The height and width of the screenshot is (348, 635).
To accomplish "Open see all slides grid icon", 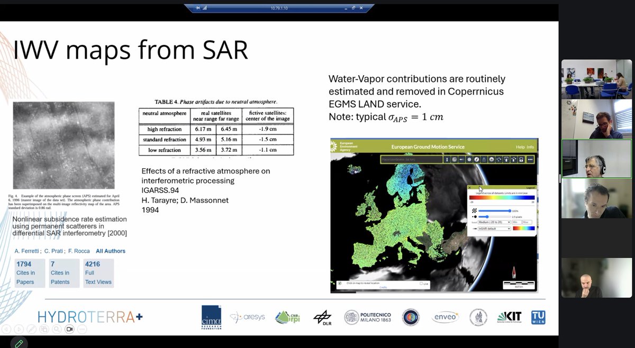I will (x=44, y=329).
